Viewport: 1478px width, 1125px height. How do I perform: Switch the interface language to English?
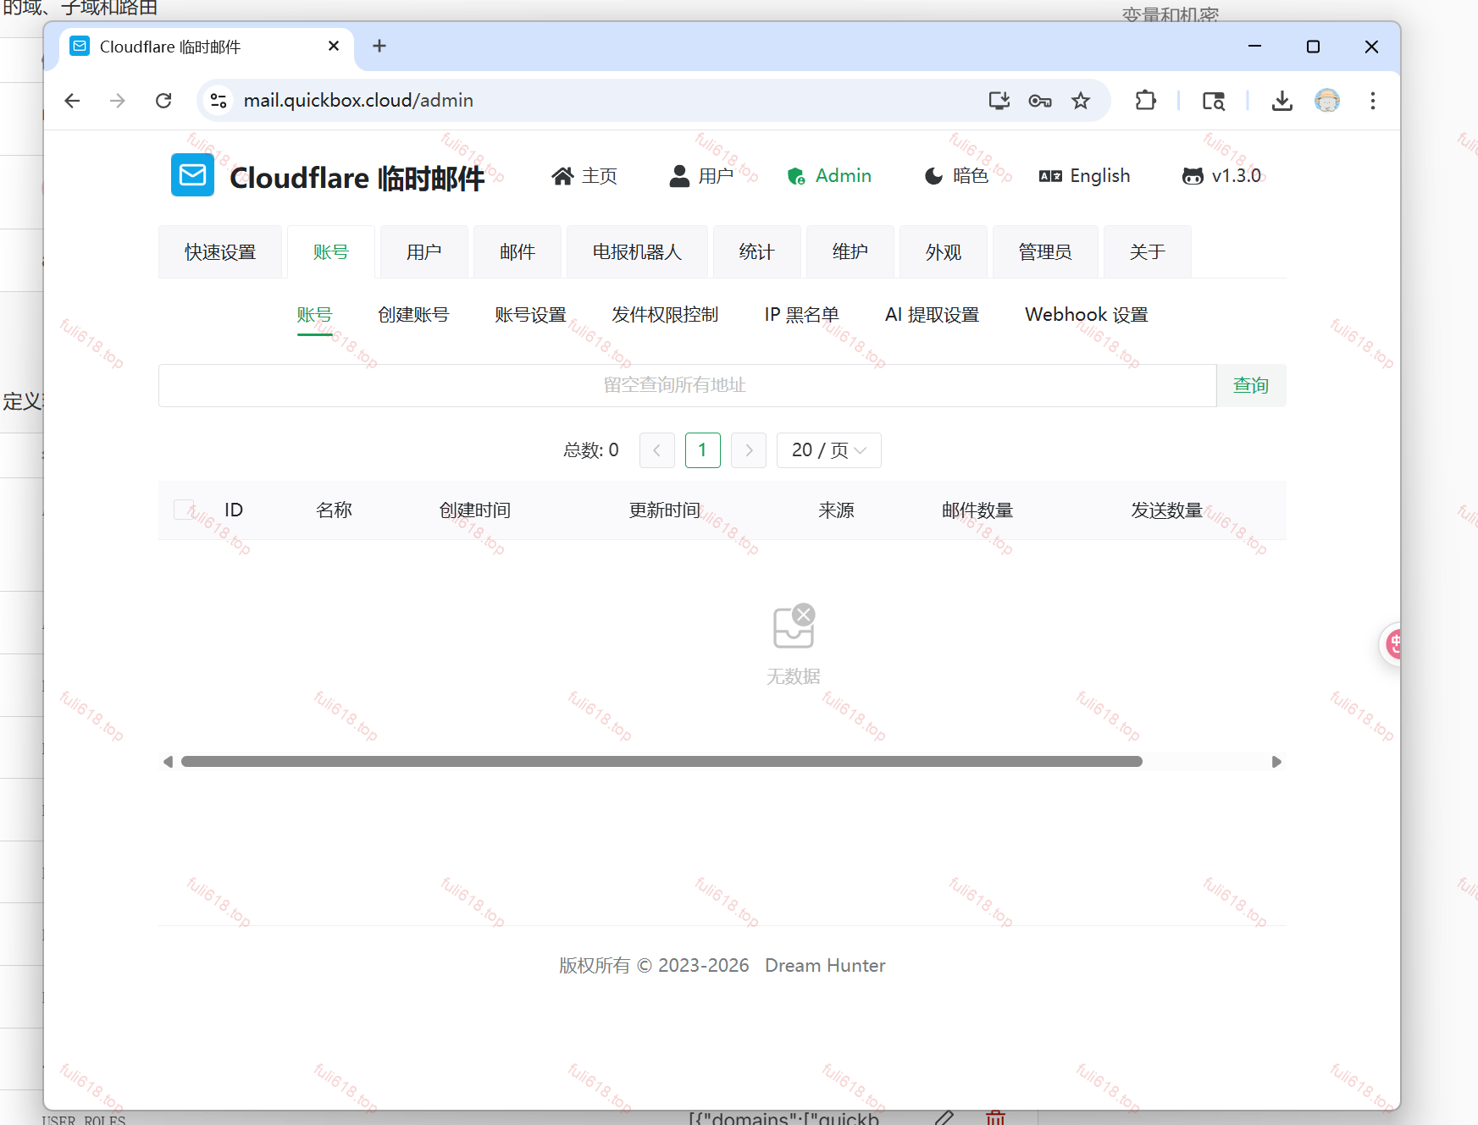tap(1085, 176)
